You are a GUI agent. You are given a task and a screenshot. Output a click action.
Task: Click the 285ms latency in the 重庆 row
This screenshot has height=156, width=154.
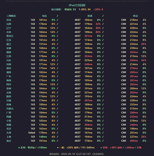point(134,141)
